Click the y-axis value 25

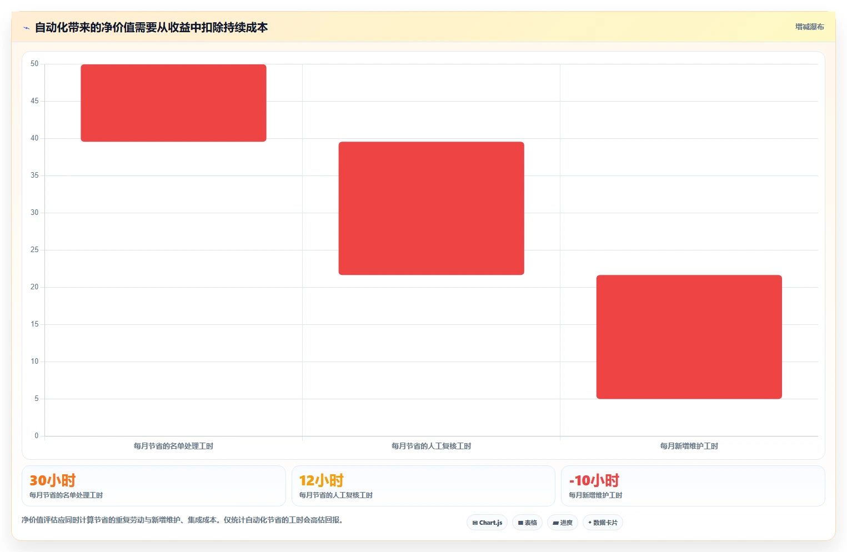(x=34, y=250)
